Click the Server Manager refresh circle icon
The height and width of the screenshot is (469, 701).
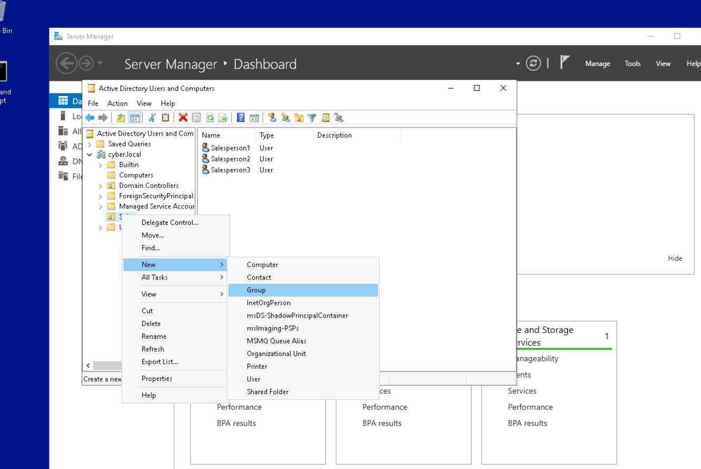(x=534, y=64)
